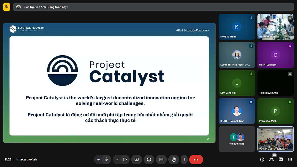Click T avatar in others tile

point(233,137)
